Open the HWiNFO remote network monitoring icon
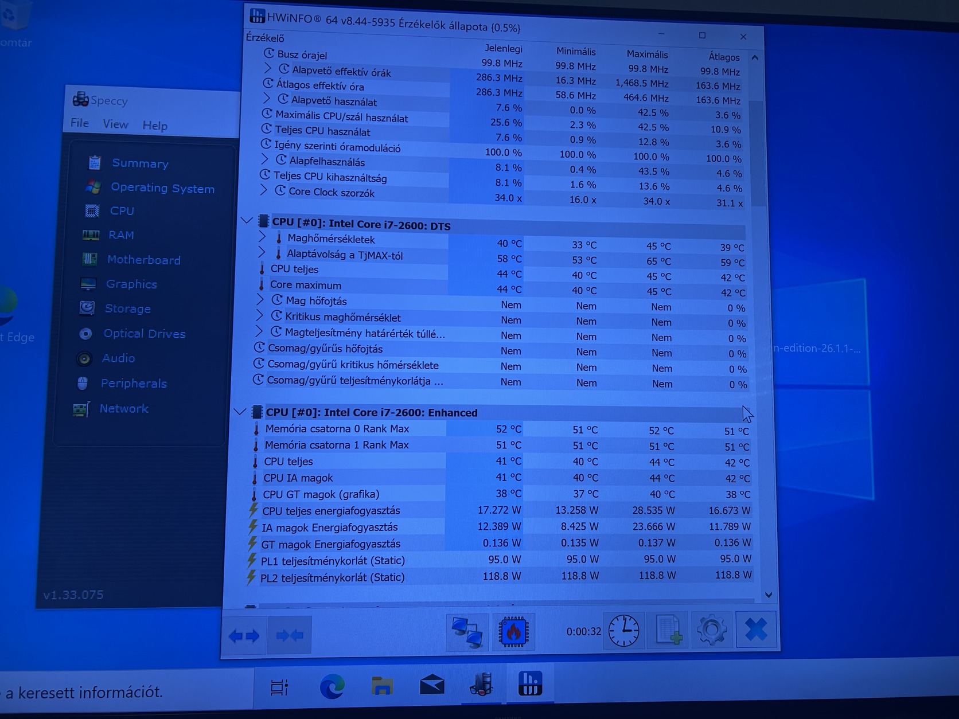The height and width of the screenshot is (719, 959). 467,632
